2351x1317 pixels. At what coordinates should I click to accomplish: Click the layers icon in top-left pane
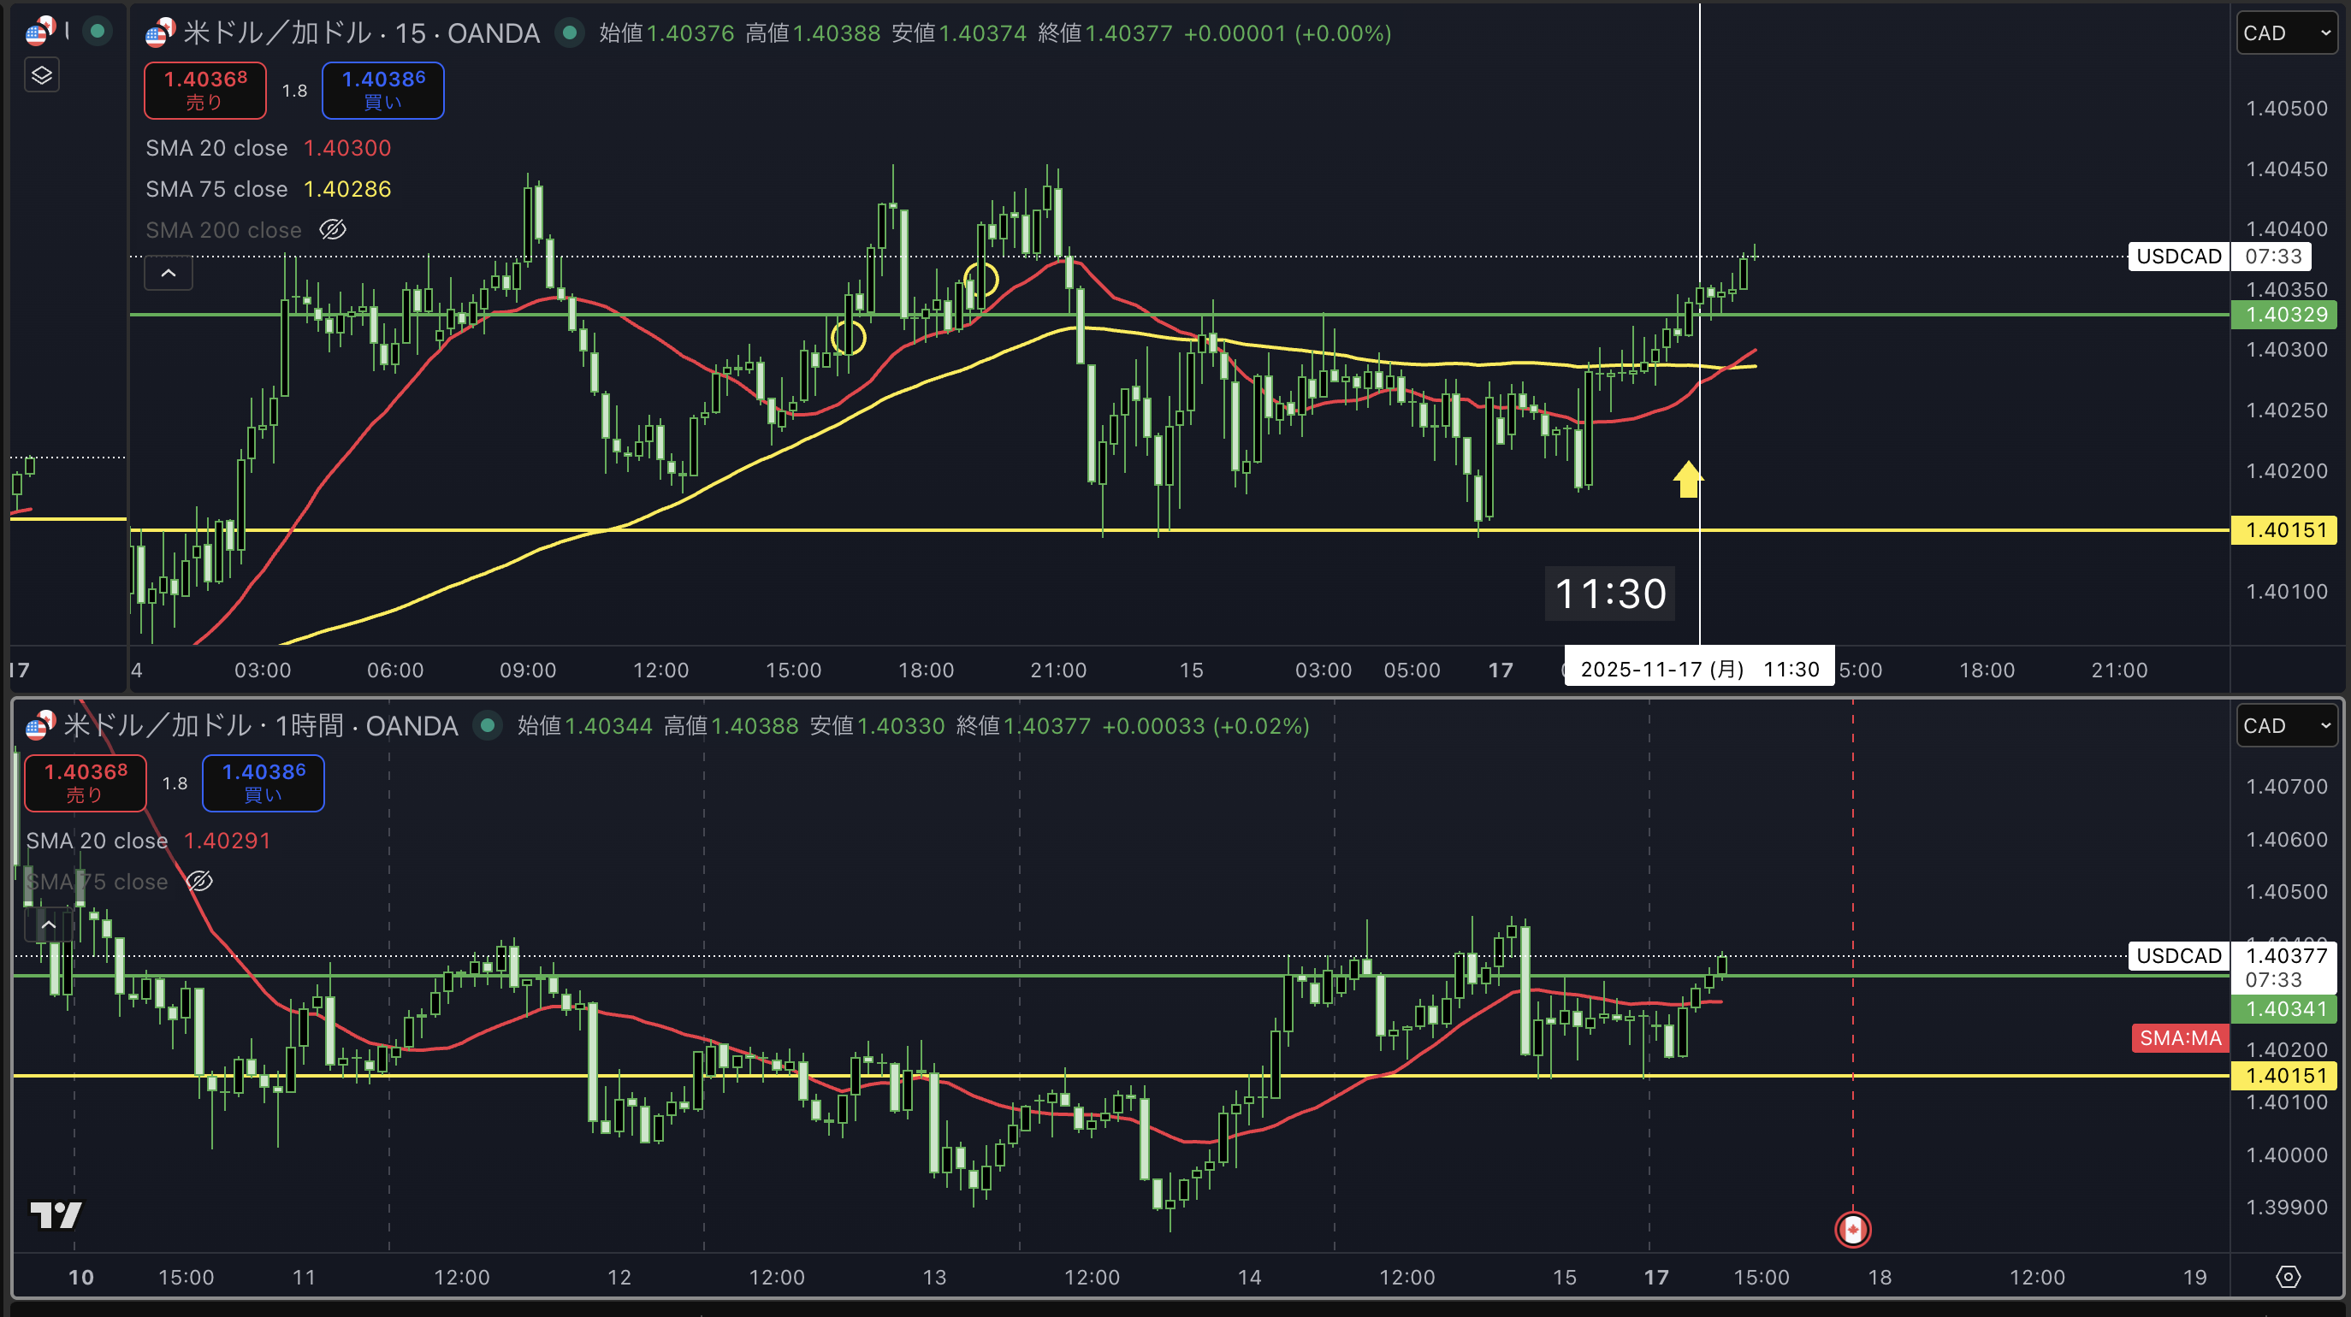point(42,74)
